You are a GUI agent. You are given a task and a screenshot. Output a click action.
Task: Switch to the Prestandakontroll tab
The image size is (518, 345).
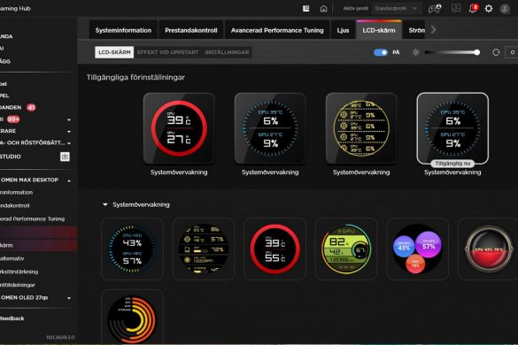191,30
